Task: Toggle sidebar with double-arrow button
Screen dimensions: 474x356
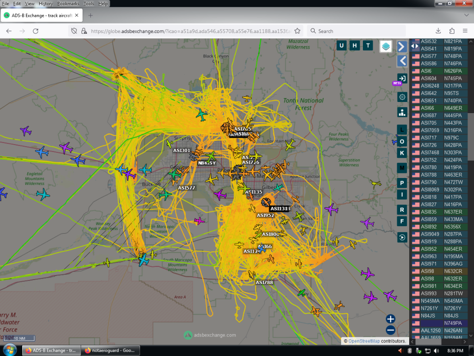Action: pyautogui.click(x=415, y=46)
